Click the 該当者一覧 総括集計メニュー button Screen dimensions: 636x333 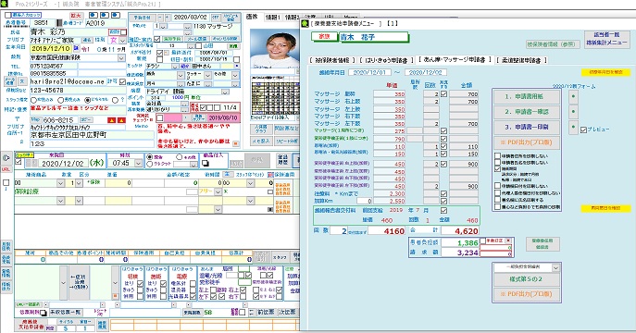[x=606, y=39]
